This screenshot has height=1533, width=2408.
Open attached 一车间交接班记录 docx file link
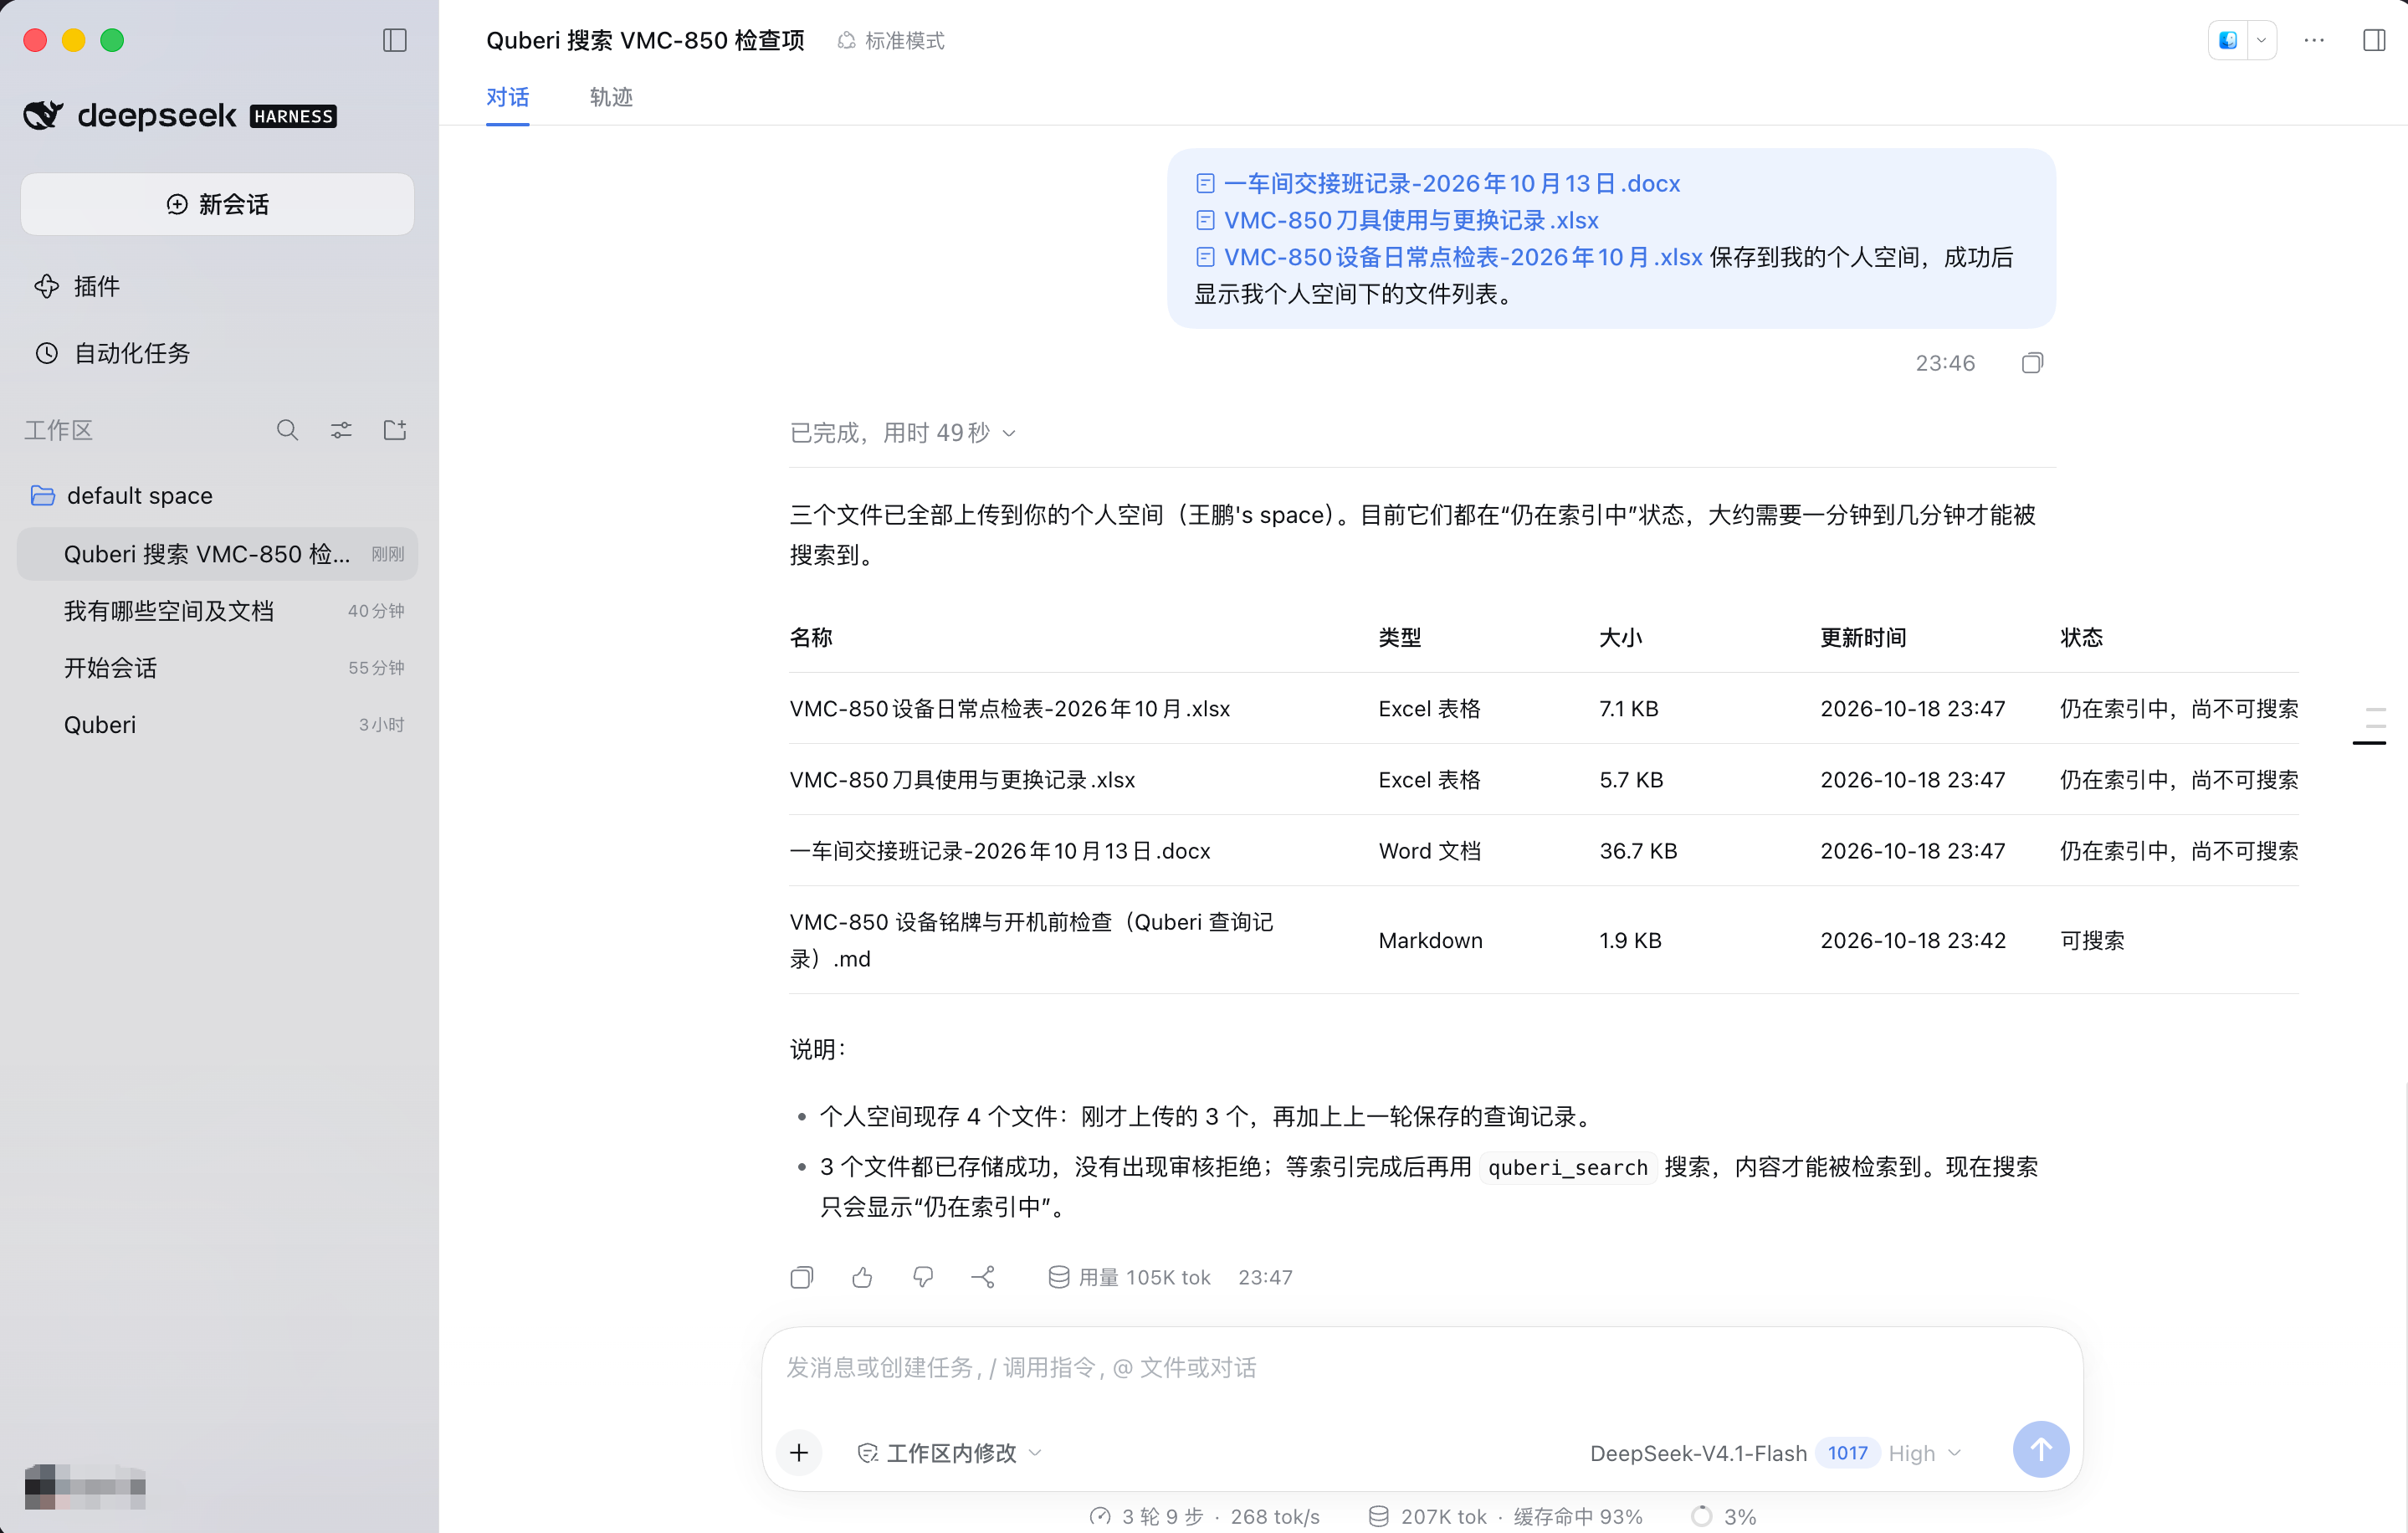pyautogui.click(x=1438, y=184)
